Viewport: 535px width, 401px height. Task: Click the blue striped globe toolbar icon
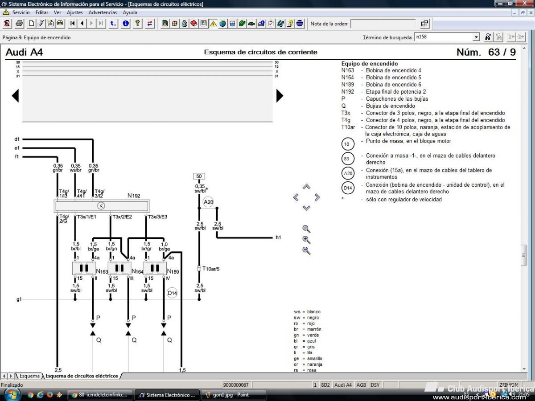[x=300, y=24]
